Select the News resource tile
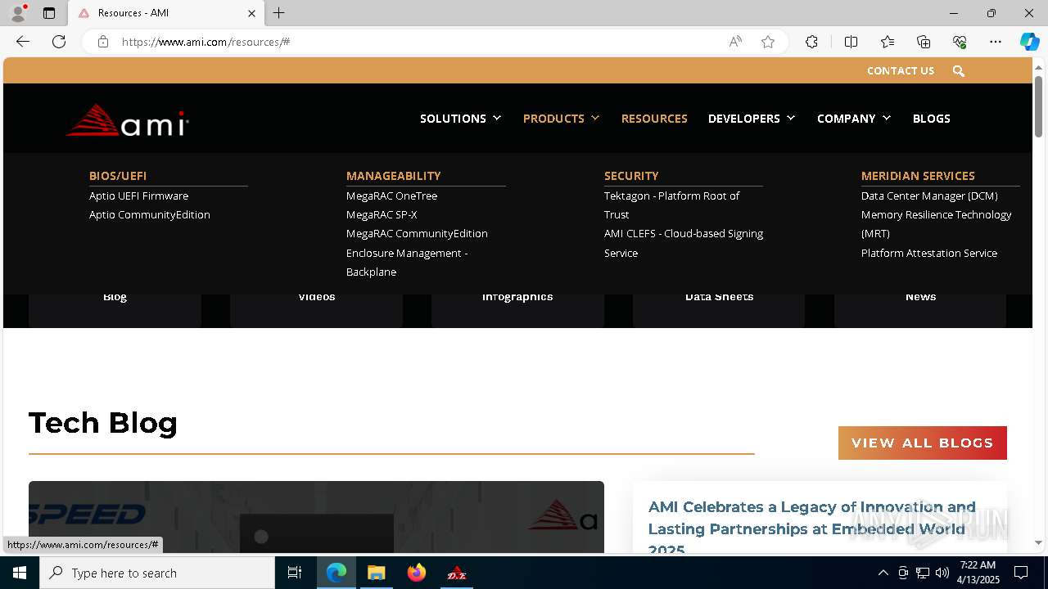Image resolution: width=1048 pixels, height=589 pixels. [x=920, y=309]
